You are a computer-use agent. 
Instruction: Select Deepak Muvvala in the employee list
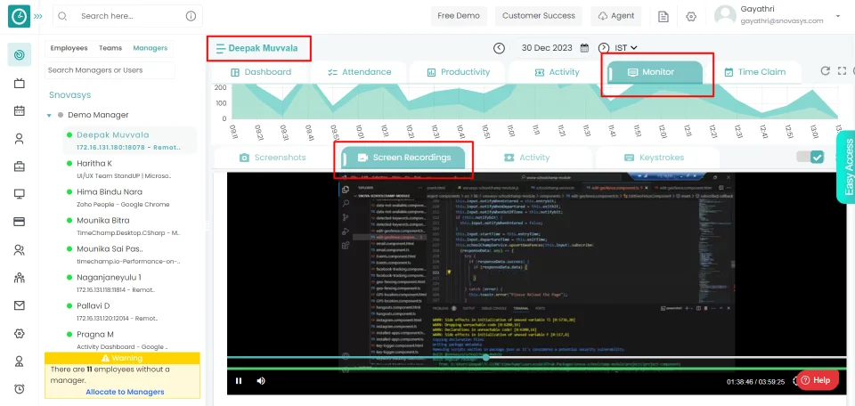point(130,140)
